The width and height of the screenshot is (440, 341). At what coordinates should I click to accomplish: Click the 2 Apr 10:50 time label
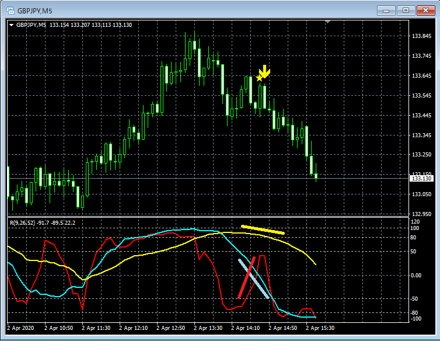pyautogui.click(x=59, y=328)
